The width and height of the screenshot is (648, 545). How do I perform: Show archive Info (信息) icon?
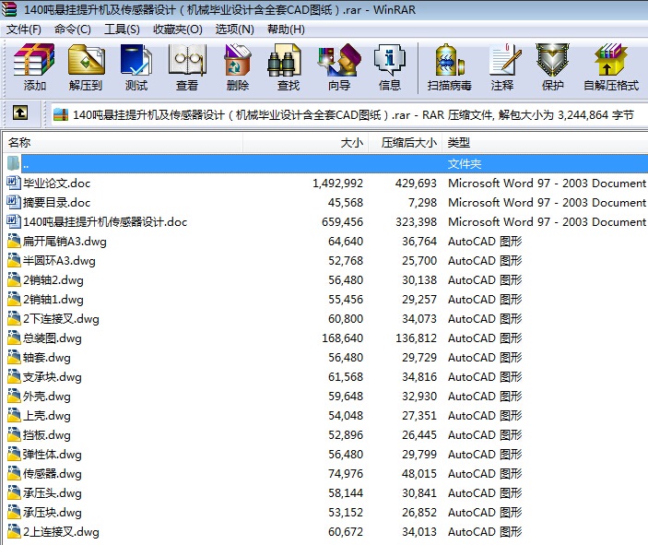click(390, 60)
